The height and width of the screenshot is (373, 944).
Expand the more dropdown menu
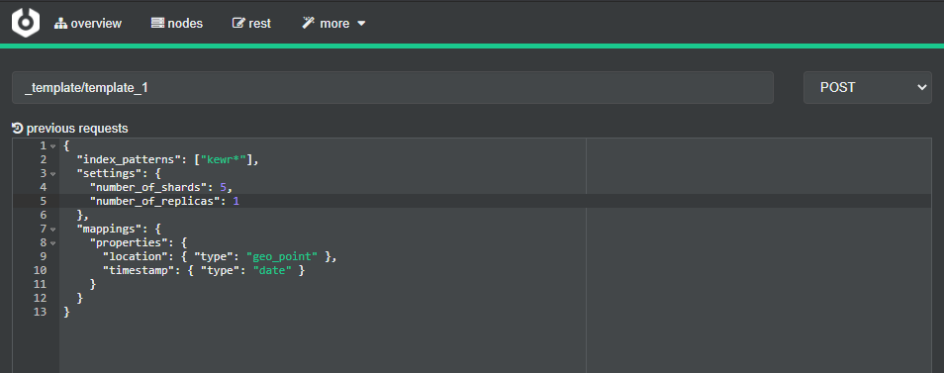[334, 24]
